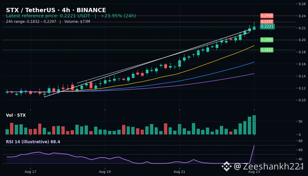Screen dimensions: 308x176
Task: Select the green 0.2000 support level tag
Action: point(267,40)
